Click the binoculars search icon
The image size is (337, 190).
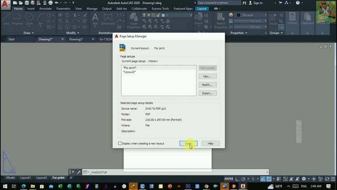(x=244, y=3)
